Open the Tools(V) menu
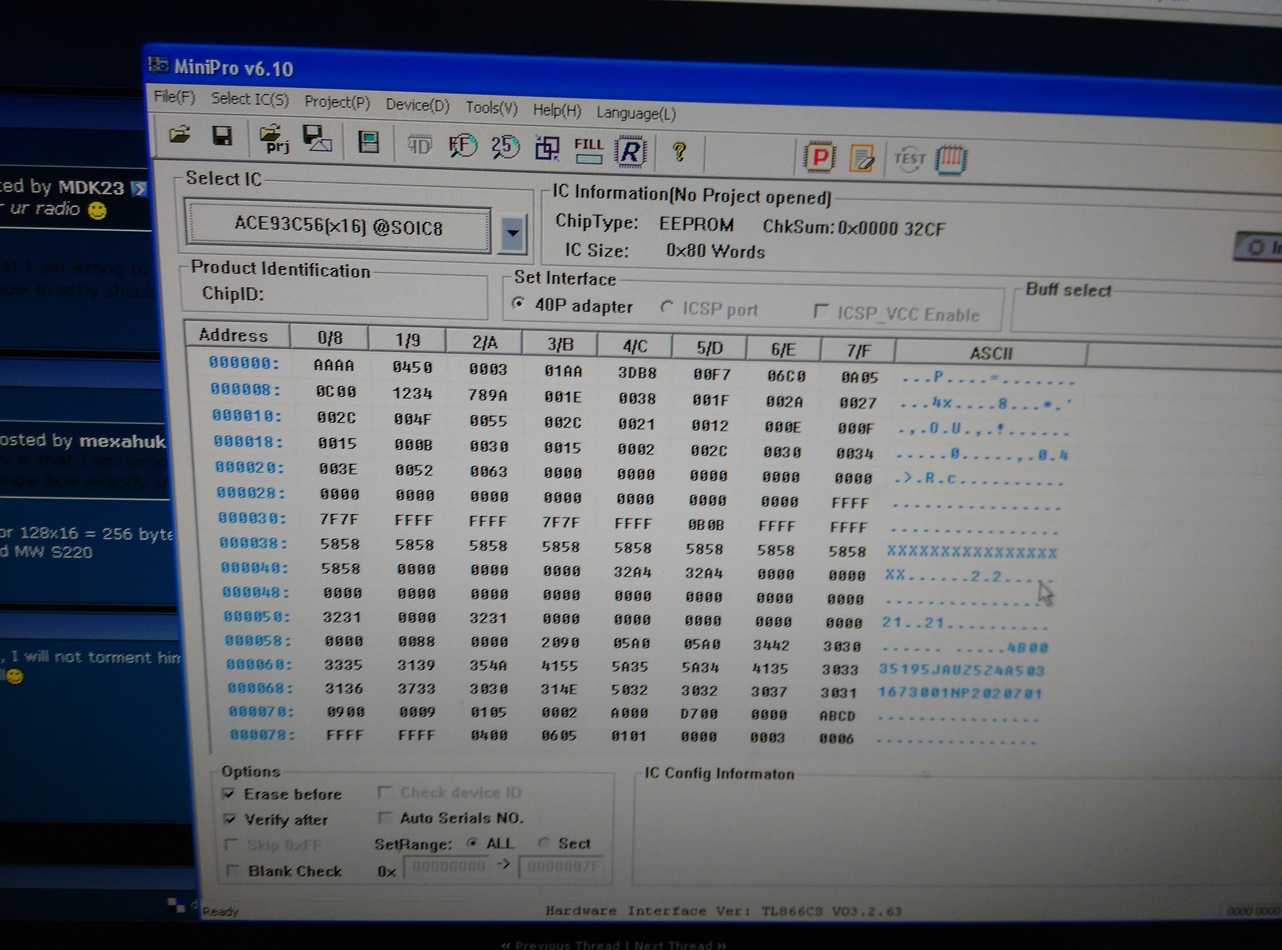Viewport: 1282px width, 950px height. (491, 108)
